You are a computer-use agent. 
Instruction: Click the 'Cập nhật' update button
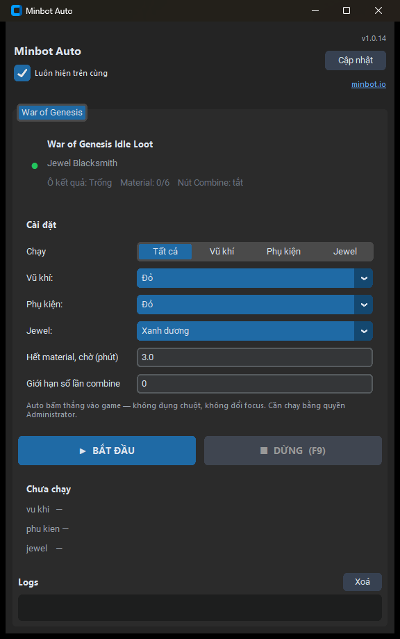tap(356, 60)
